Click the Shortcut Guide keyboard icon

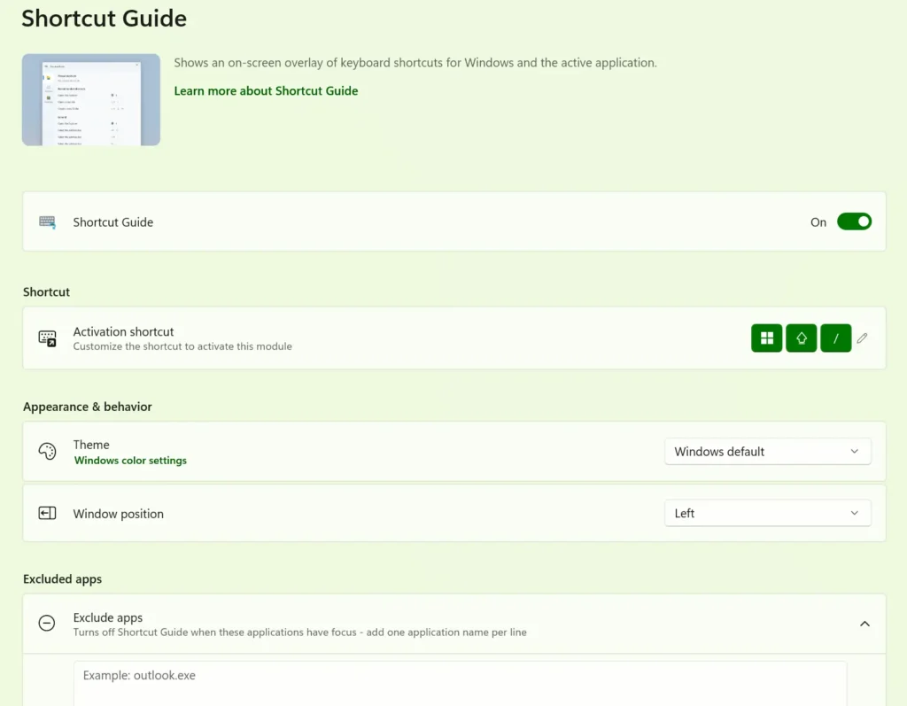coord(48,222)
